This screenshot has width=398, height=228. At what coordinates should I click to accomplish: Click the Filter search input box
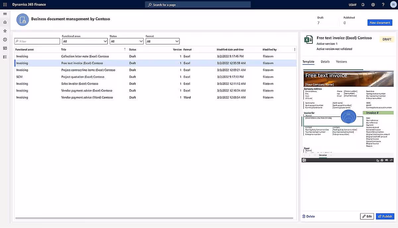point(37,41)
